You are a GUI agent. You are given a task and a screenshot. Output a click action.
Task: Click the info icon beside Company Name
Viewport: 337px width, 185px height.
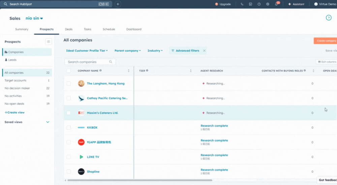[100, 71]
